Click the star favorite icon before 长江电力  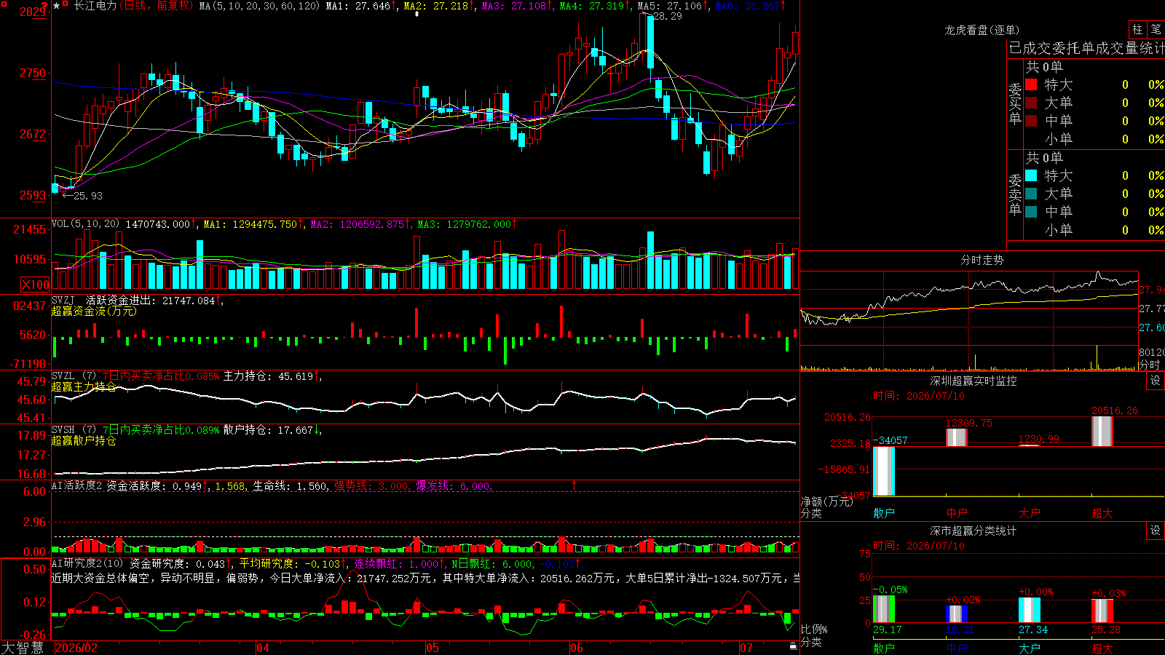(57, 6)
